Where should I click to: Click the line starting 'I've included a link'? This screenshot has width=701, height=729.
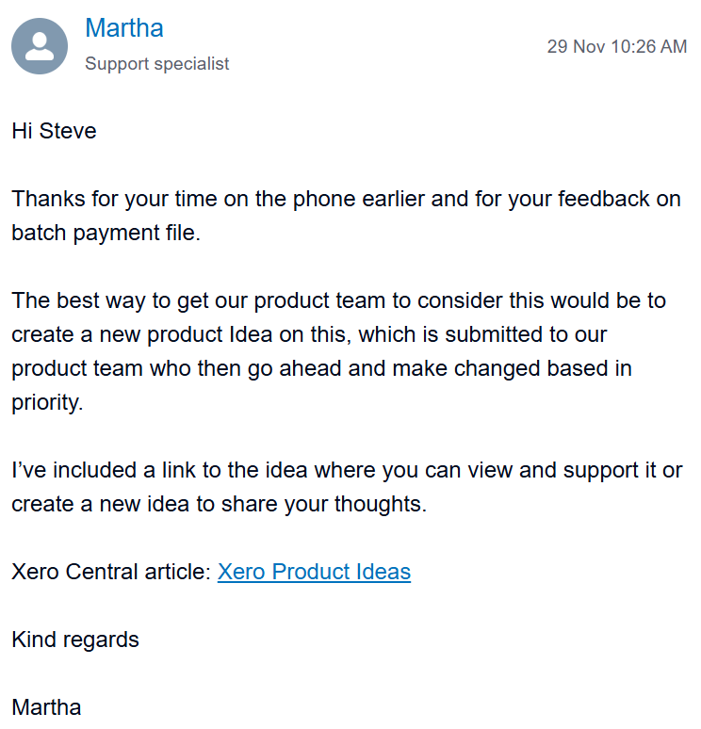pos(347,470)
